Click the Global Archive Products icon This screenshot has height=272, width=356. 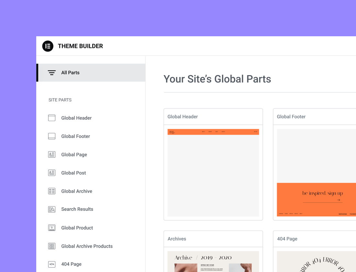tap(52, 246)
